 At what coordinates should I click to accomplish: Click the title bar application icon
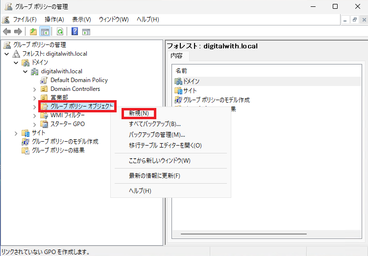[x=8, y=6]
